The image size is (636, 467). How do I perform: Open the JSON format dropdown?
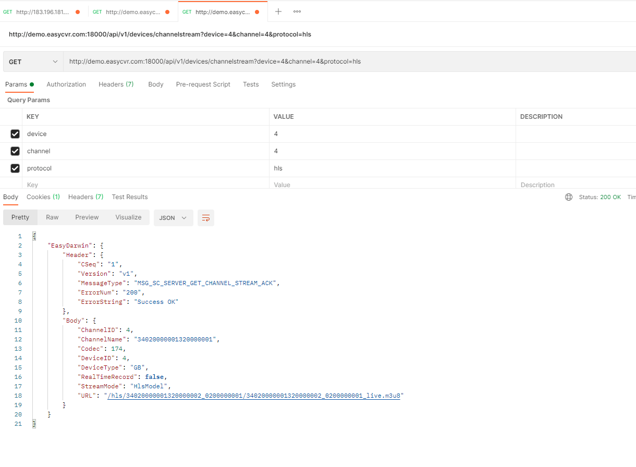click(x=173, y=218)
